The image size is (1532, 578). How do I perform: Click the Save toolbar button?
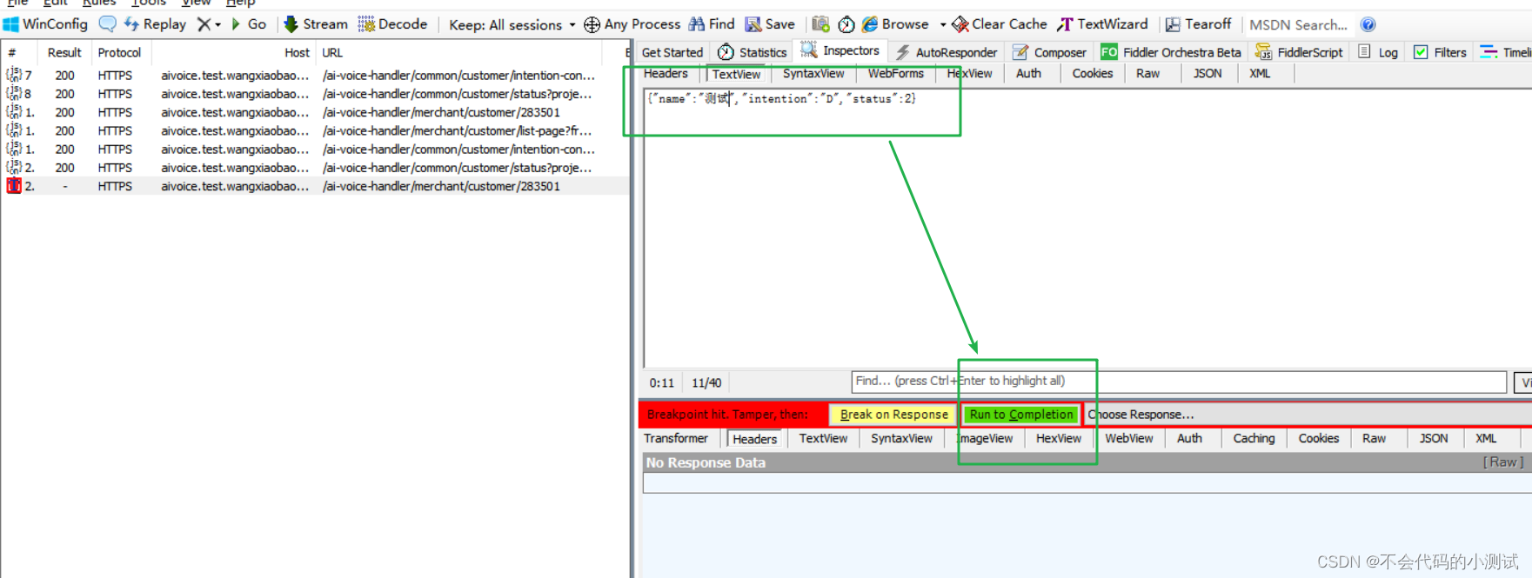(770, 24)
